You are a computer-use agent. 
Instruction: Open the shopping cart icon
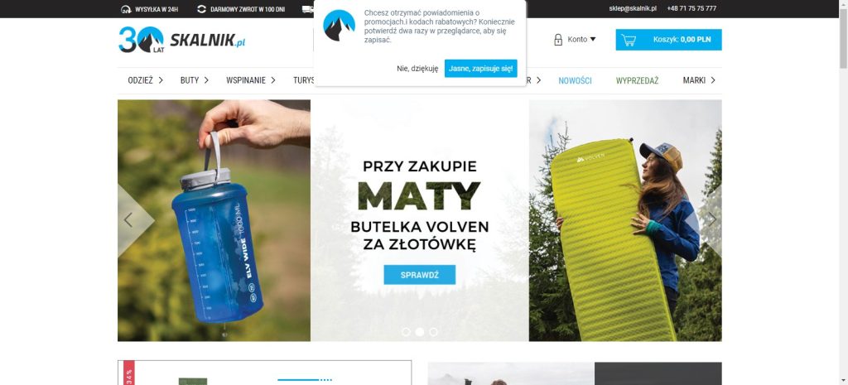(x=629, y=40)
